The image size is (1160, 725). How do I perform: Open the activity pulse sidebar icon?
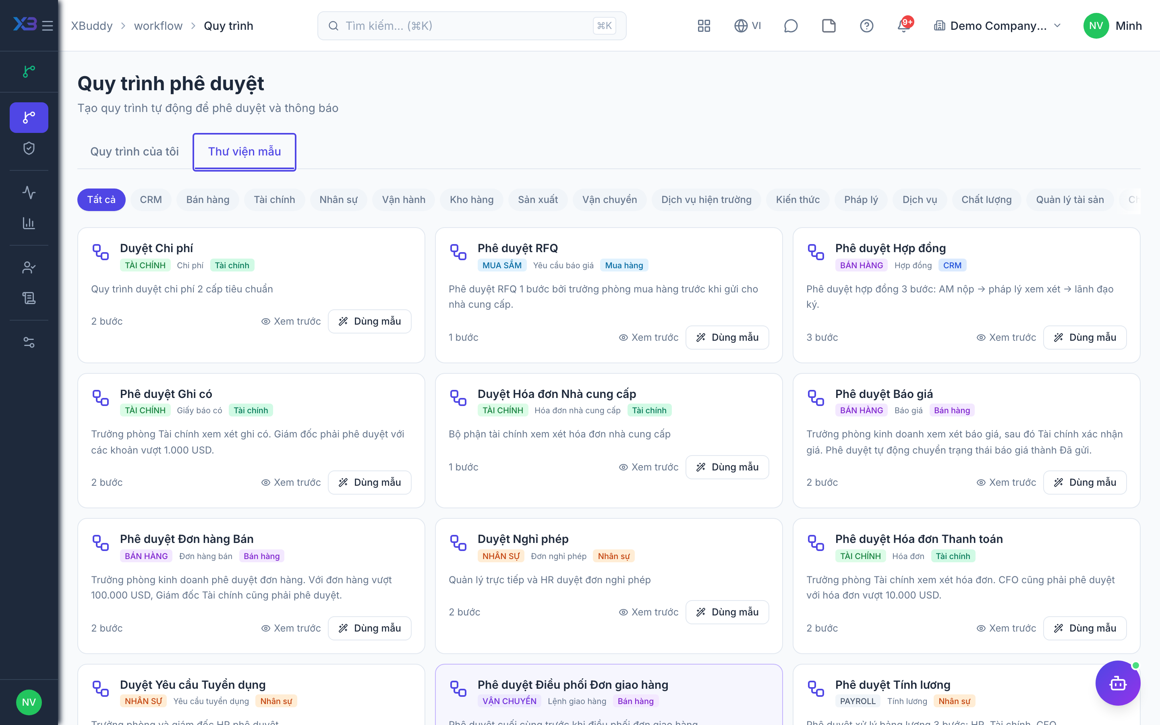click(x=29, y=192)
